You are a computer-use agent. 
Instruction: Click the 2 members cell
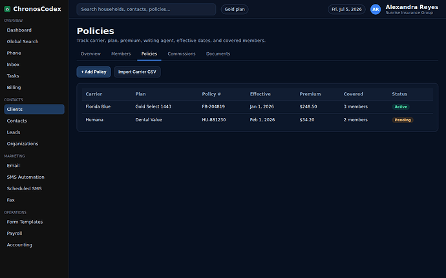(356, 120)
